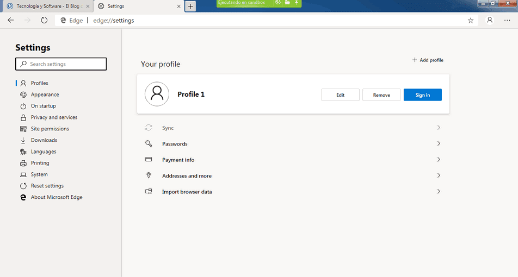Click the Profiles person icon in sidebar
This screenshot has width=518, height=277.
[23, 83]
